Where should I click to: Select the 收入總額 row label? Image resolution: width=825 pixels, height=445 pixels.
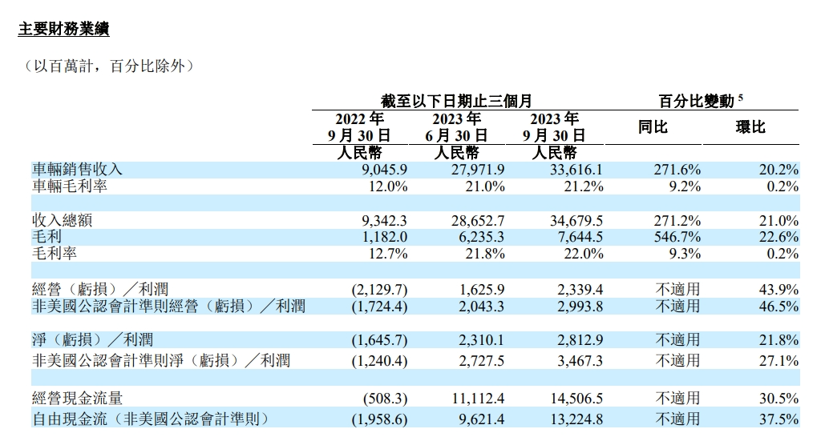[62, 220]
